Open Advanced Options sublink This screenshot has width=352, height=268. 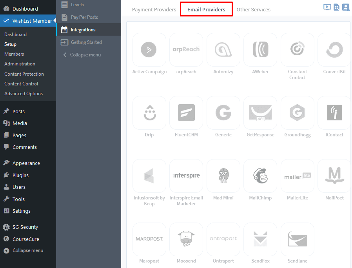click(x=24, y=94)
